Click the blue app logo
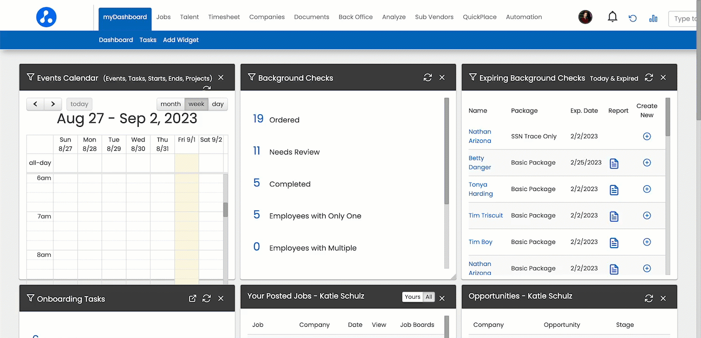The width and height of the screenshot is (701, 338). pyautogui.click(x=46, y=17)
